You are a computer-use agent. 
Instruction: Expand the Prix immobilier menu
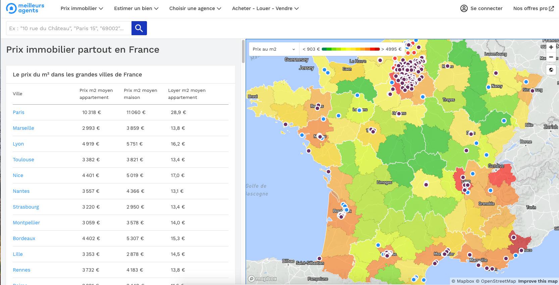pos(82,8)
